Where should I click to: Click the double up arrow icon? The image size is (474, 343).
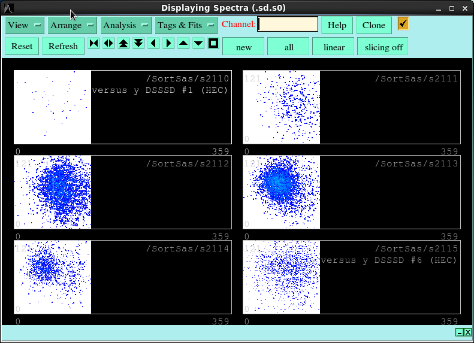point(123,43)
